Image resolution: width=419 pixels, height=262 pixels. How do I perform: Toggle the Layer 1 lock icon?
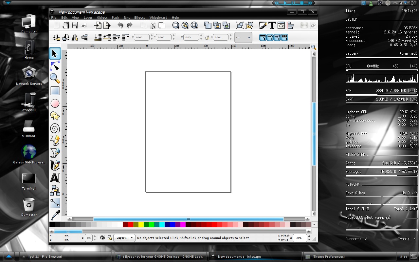tap(110, 238)
